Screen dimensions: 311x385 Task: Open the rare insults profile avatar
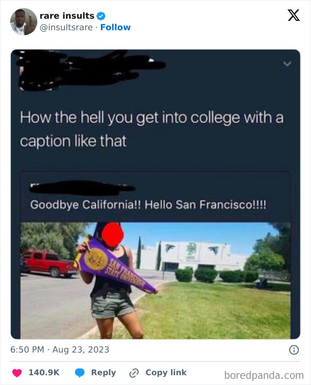coord(24,22)
